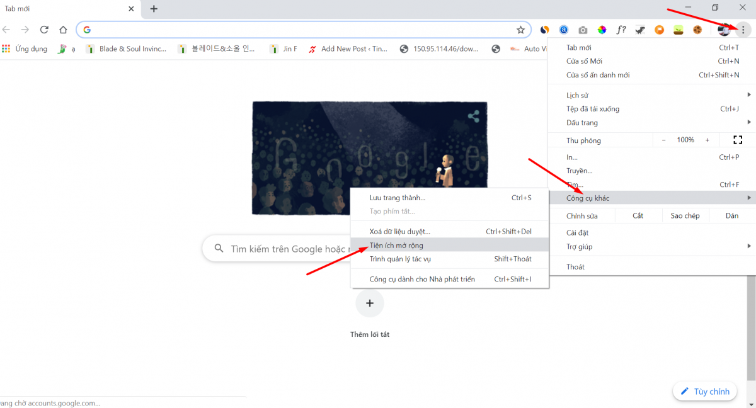Screen dimensions: 756x408
Task: Open 'Tệp đã tải xuống' downloads
Action: click(651, 109)
